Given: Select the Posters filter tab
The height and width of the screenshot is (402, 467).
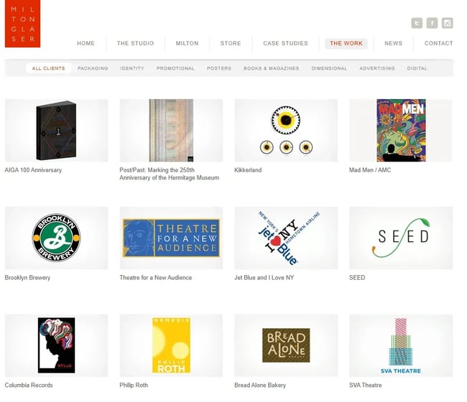Looking at the screenshot, I should (x=219, y=68).
